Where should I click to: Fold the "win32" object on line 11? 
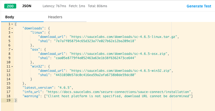coord(12,66)
